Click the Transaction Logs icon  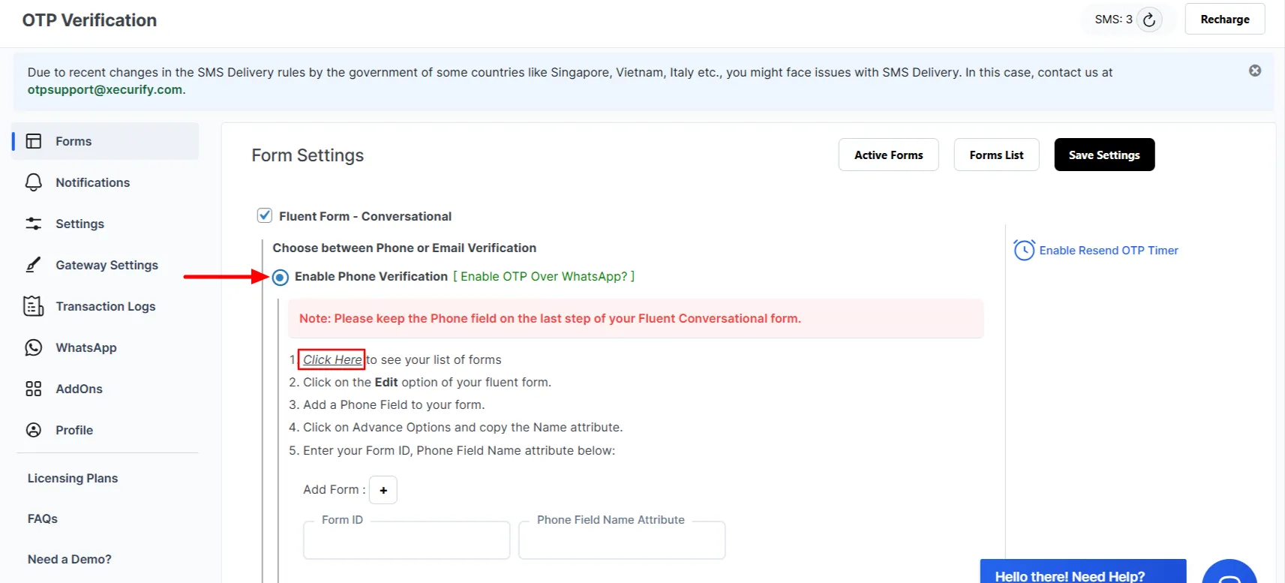[x=34, y=306]
